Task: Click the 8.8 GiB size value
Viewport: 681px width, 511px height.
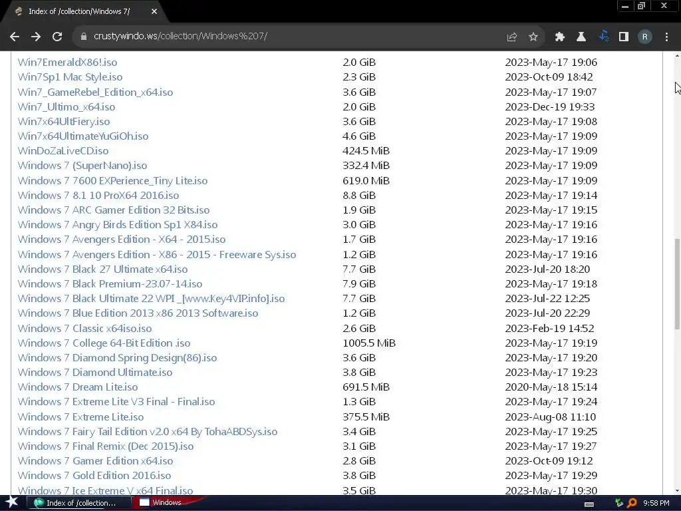Action: click(359, 196)
